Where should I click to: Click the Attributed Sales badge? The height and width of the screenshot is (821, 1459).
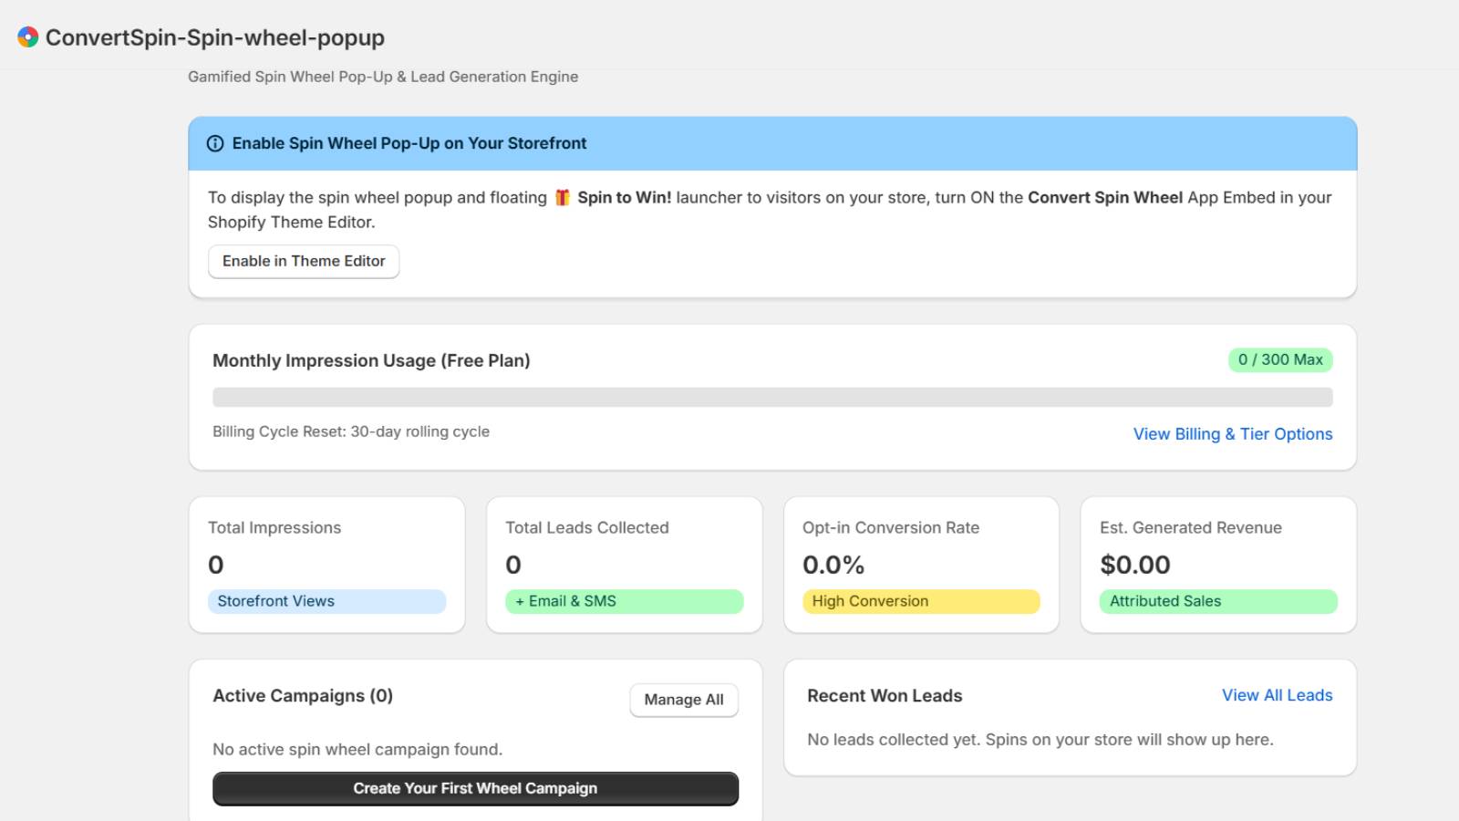click(1218, 601)
